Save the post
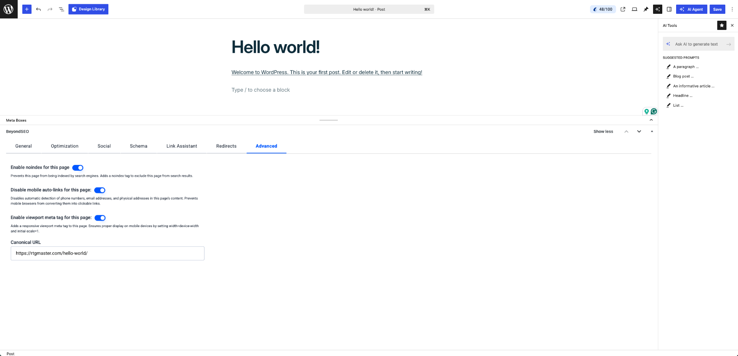This screenshot has height=356, width=738. [717, 9]
